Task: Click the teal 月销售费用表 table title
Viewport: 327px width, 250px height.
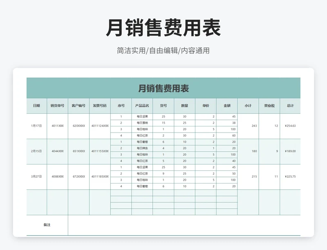Action: click(163, 88)
